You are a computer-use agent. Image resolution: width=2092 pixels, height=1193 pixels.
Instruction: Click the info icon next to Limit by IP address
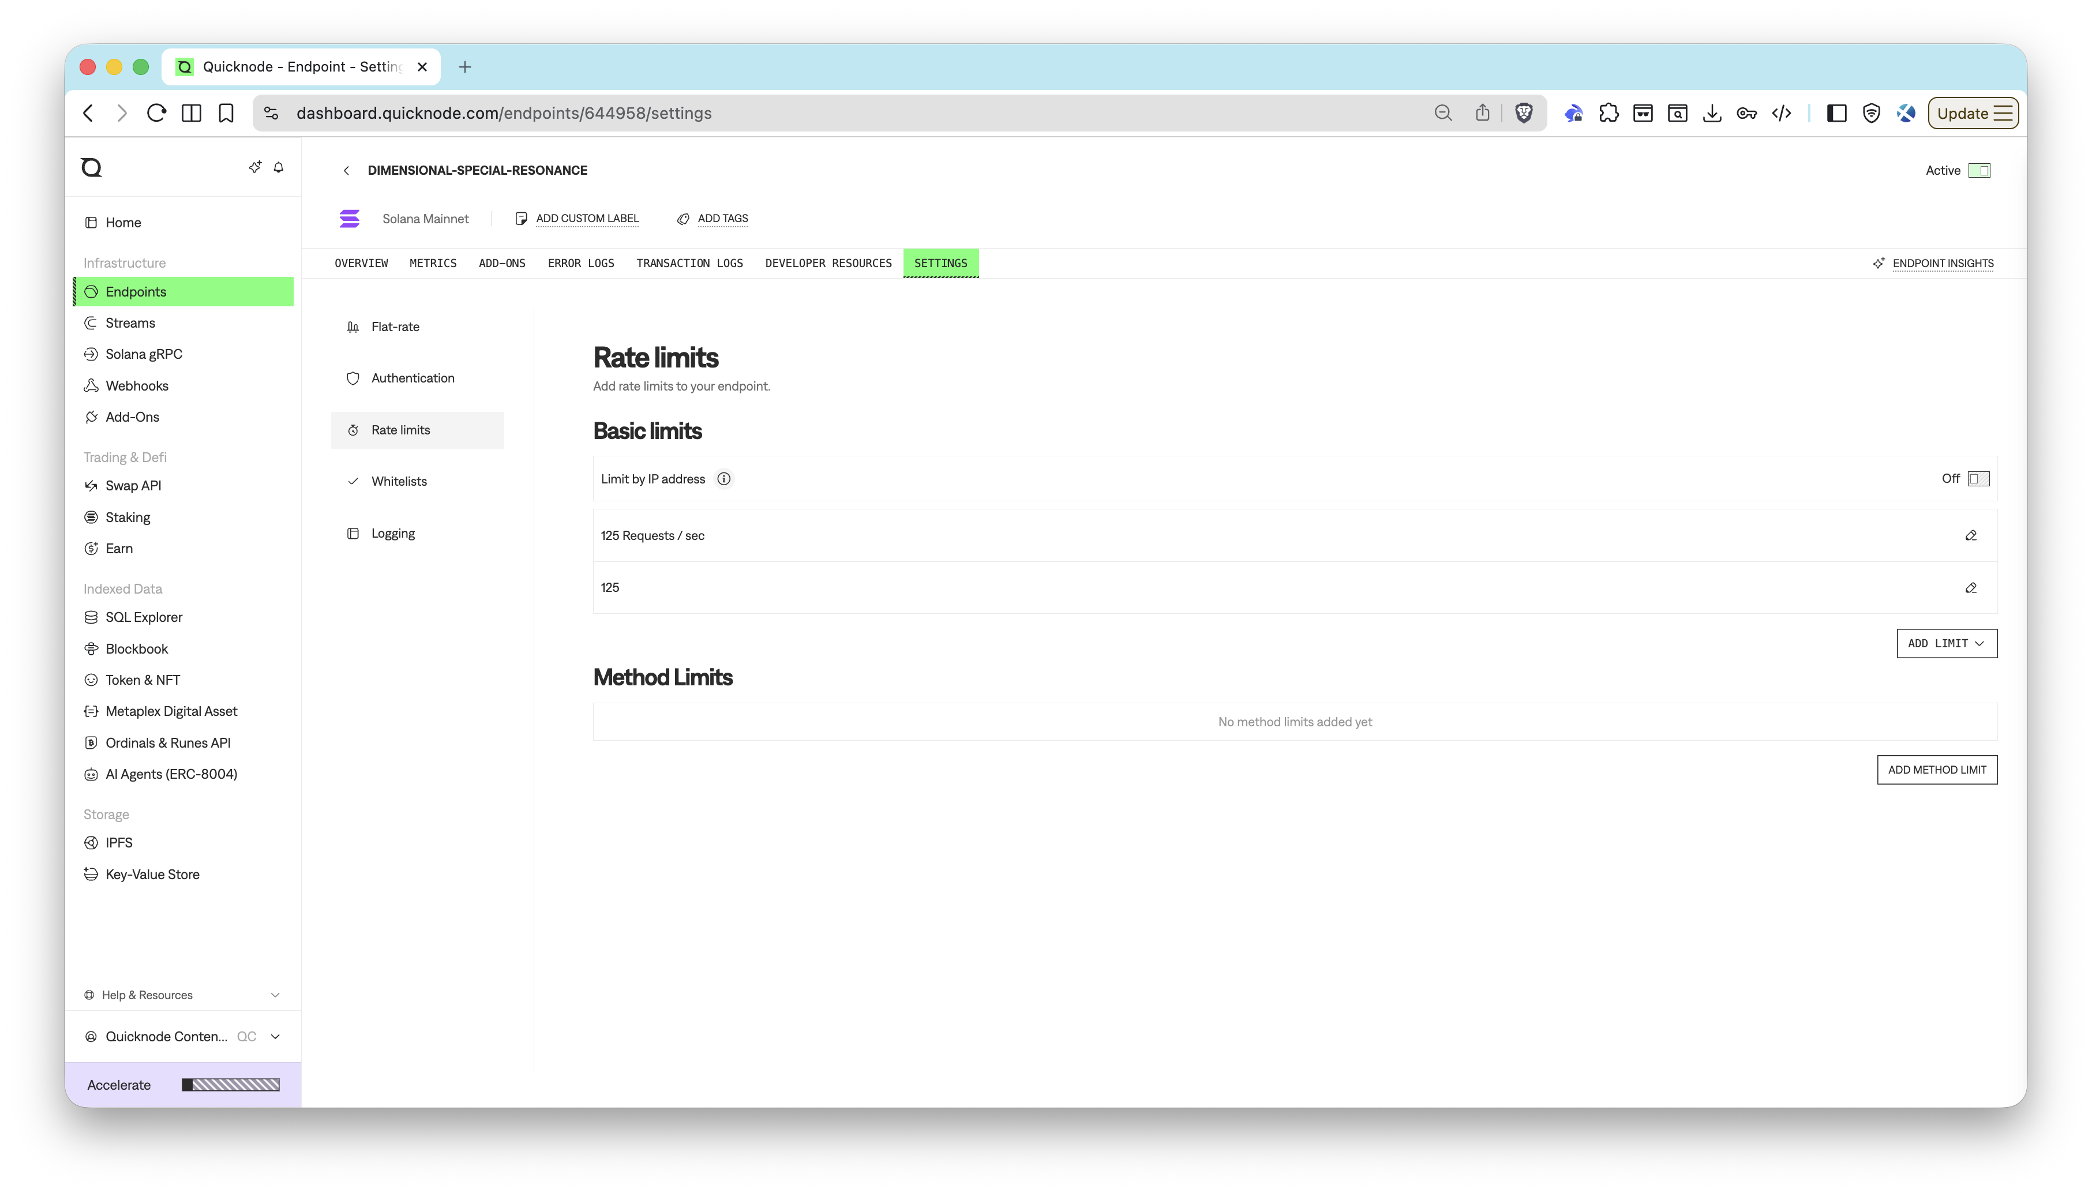[x=723, y=478]
